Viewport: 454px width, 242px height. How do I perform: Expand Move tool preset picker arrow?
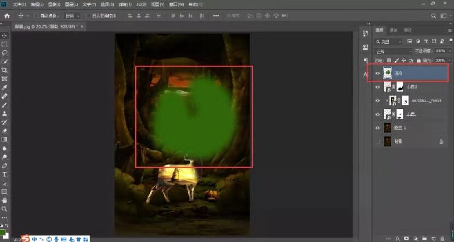(28, 16)
